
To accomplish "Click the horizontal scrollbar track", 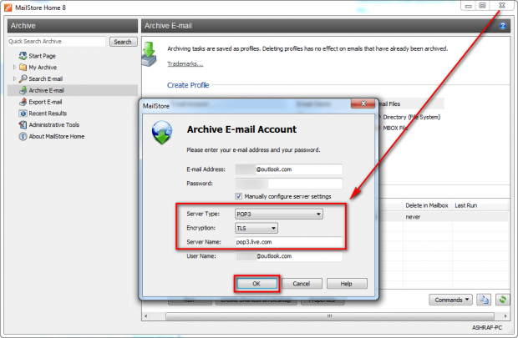I will [329, 316].
